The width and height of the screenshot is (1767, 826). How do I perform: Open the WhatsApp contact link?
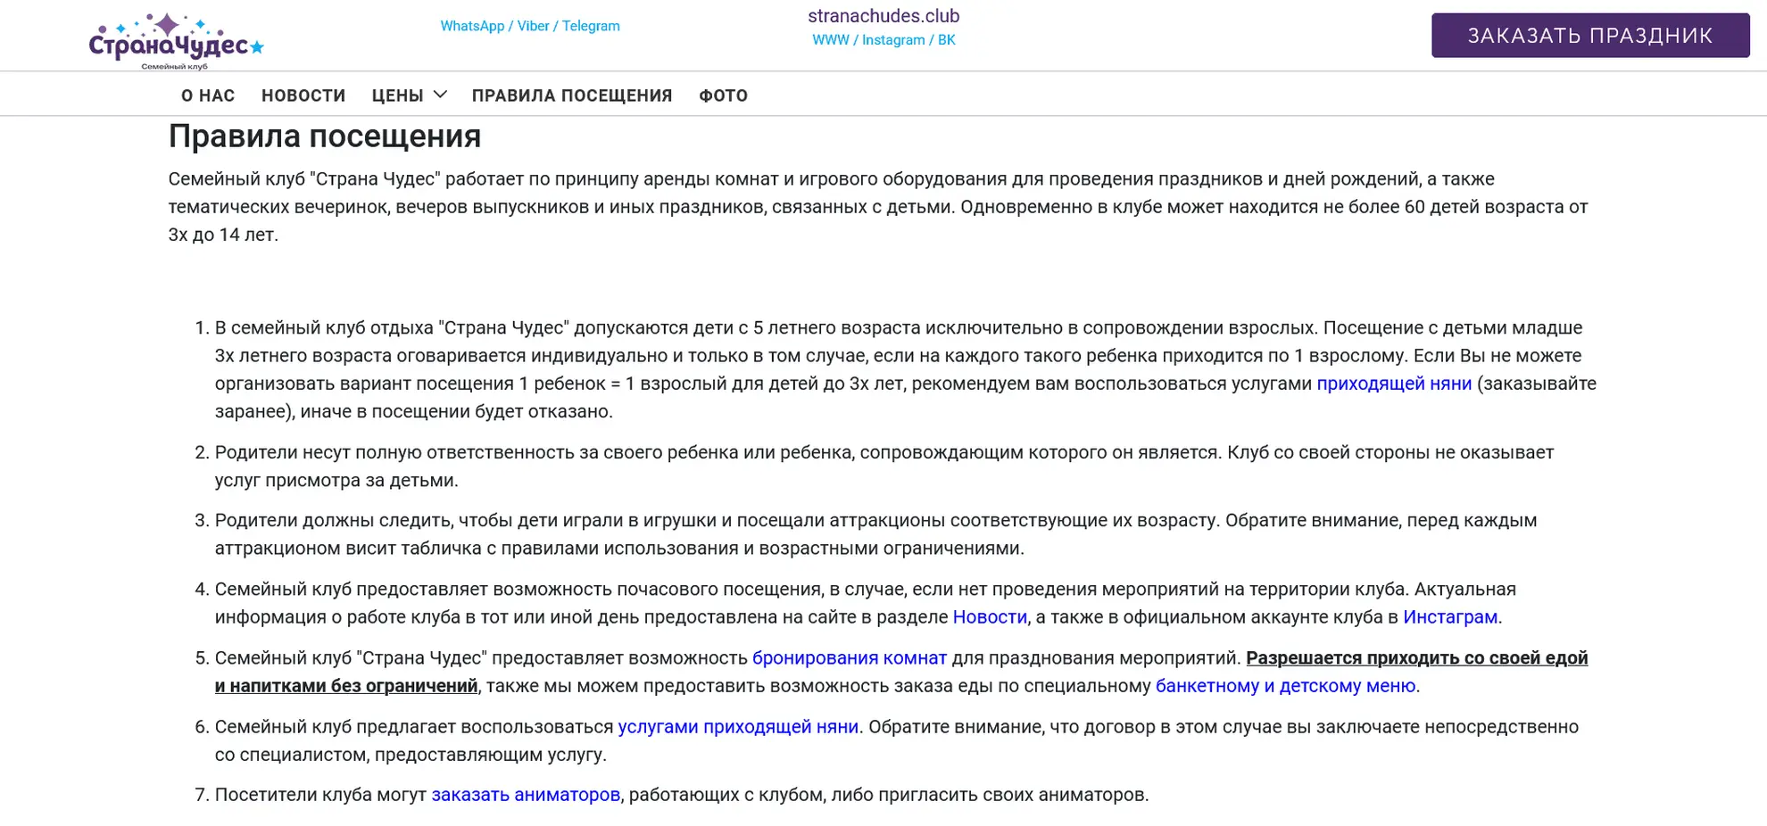coord(472,26)
